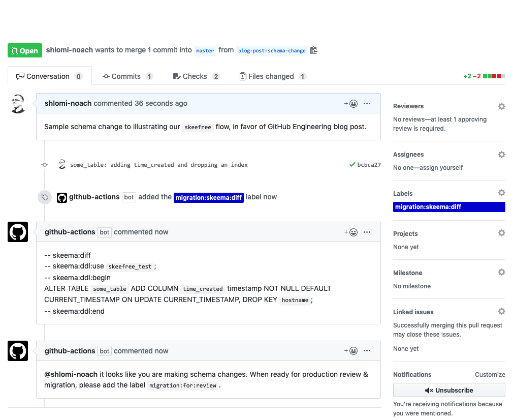Image resolution: width=514 pixels, height=420 pixels.
Task: Open the Checks tab
Action: (196, 76)
